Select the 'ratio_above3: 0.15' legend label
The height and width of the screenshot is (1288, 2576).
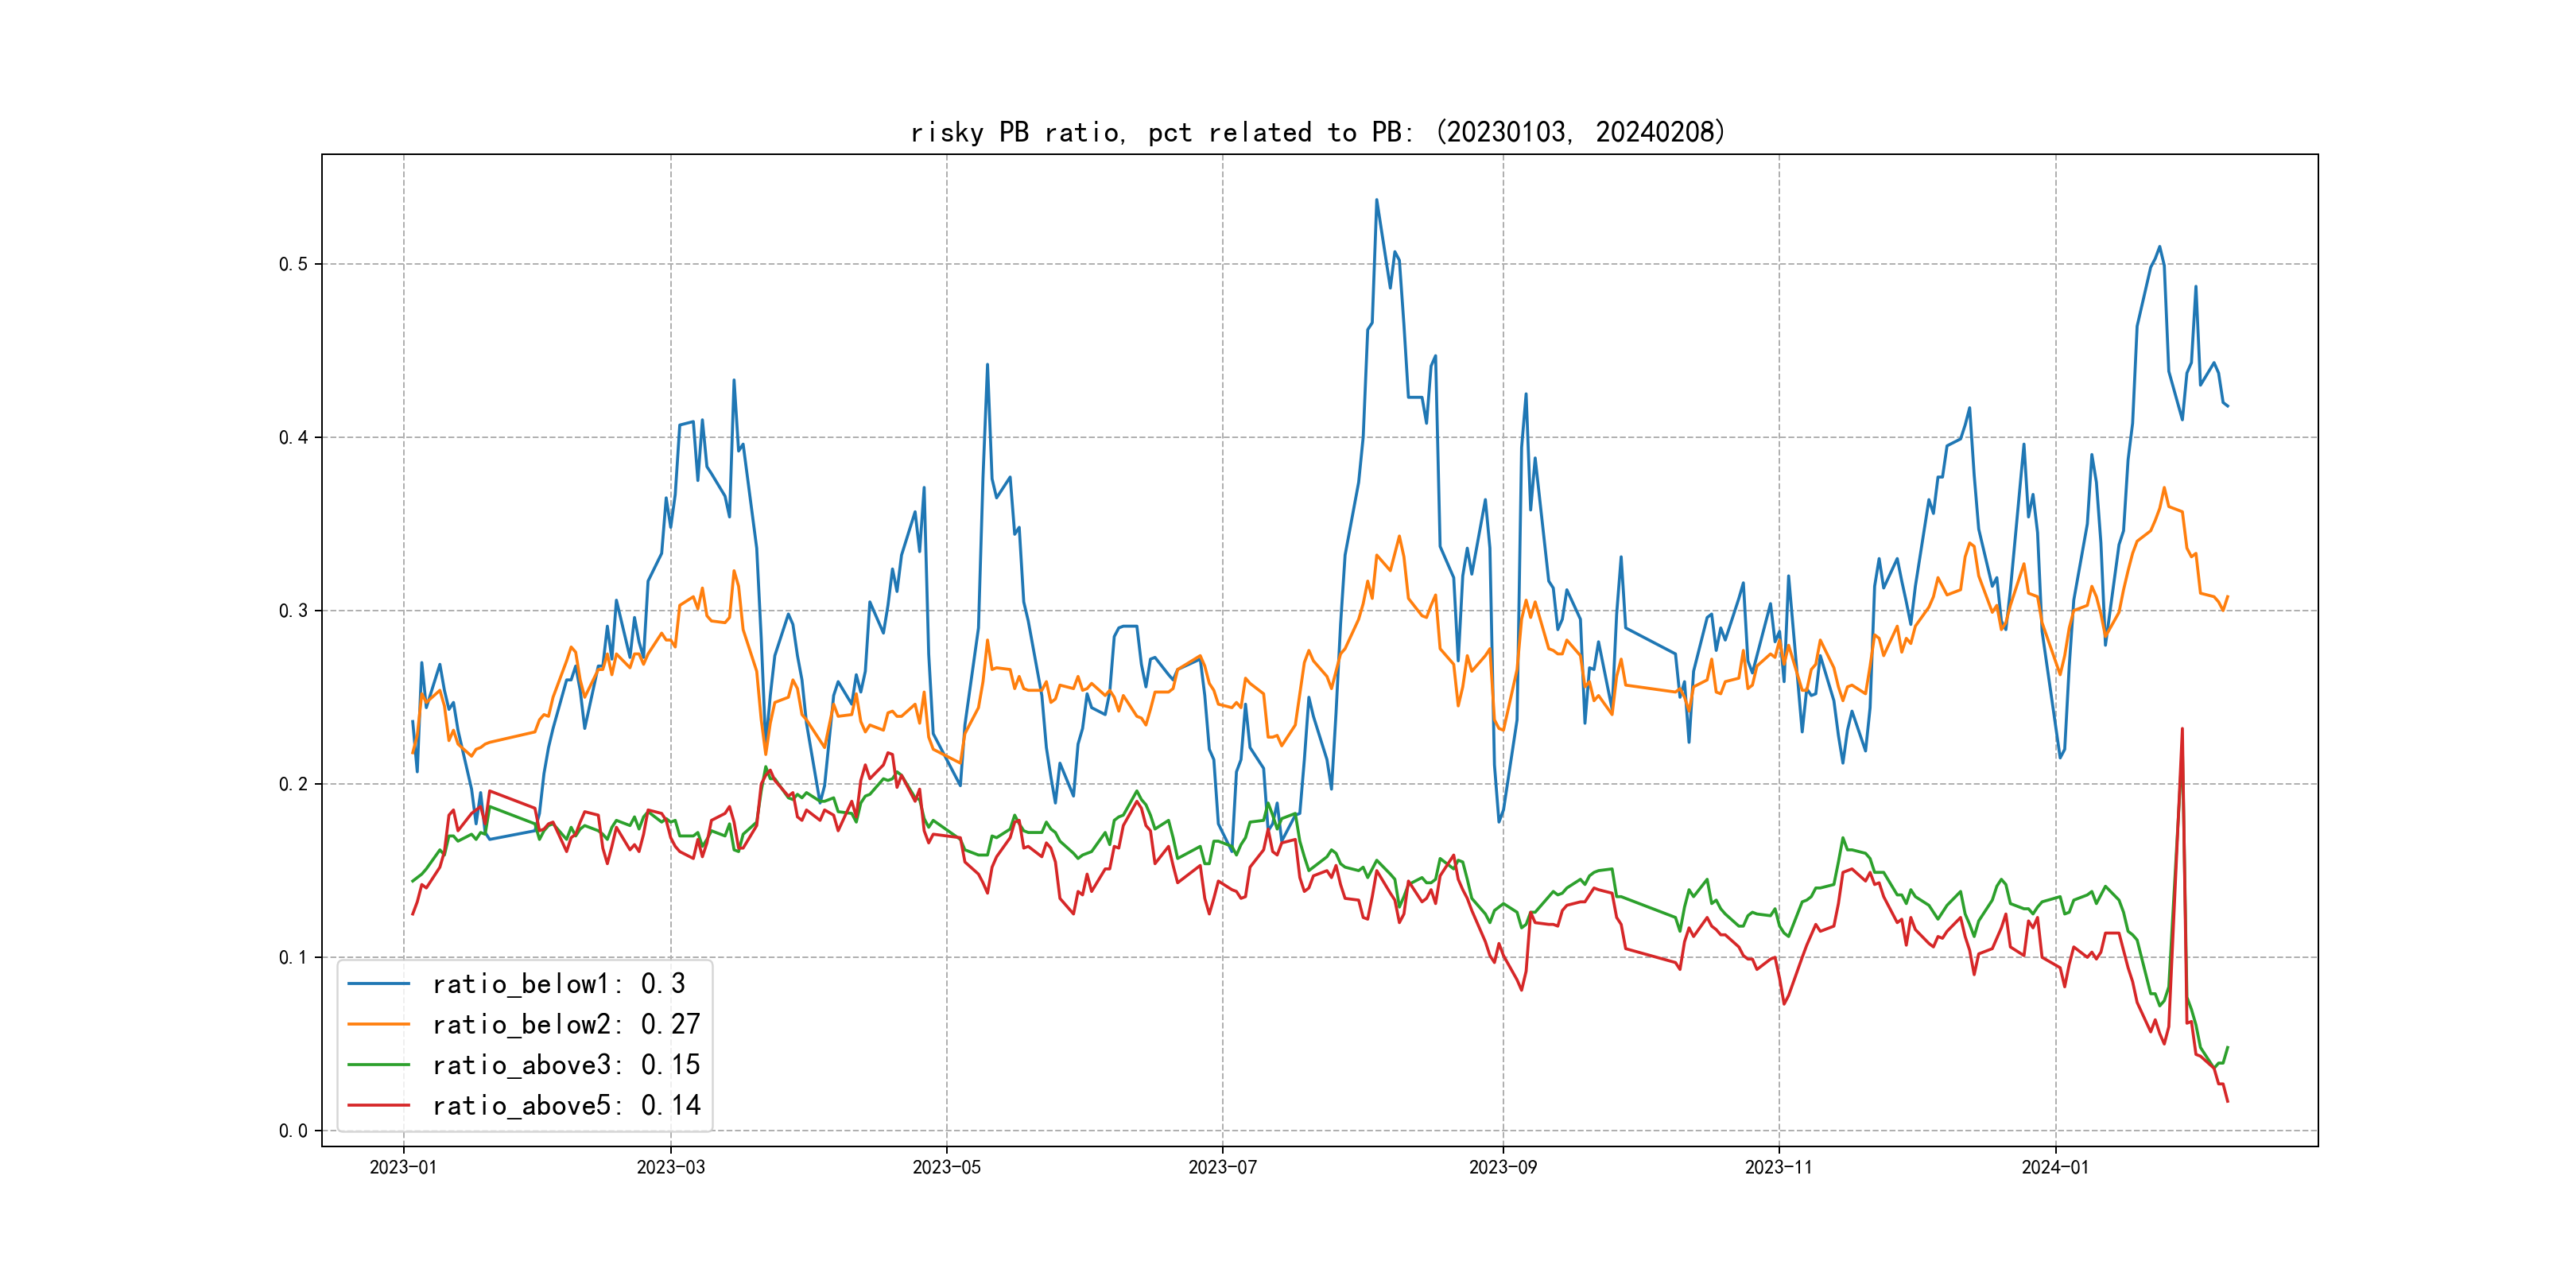click(566, 1065)
